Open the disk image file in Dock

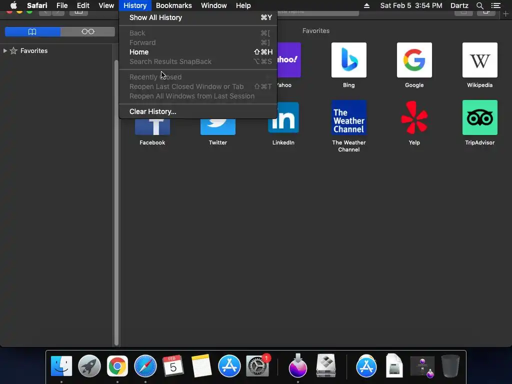pos(394,365)
